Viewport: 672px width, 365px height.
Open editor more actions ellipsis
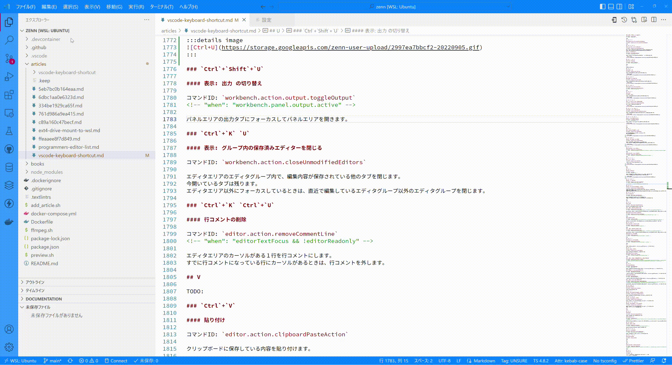coord(664,20)
